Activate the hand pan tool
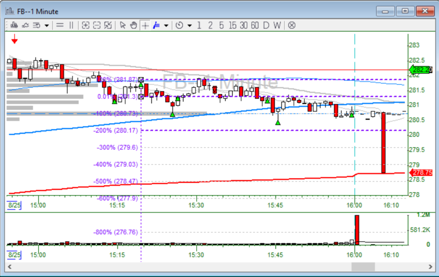 click(133, 25)
